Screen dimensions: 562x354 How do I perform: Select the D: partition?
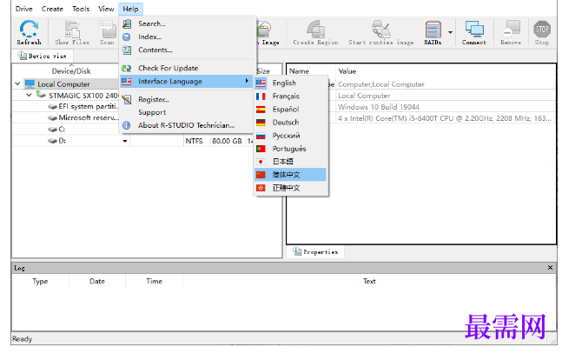[x=62, y=141]
